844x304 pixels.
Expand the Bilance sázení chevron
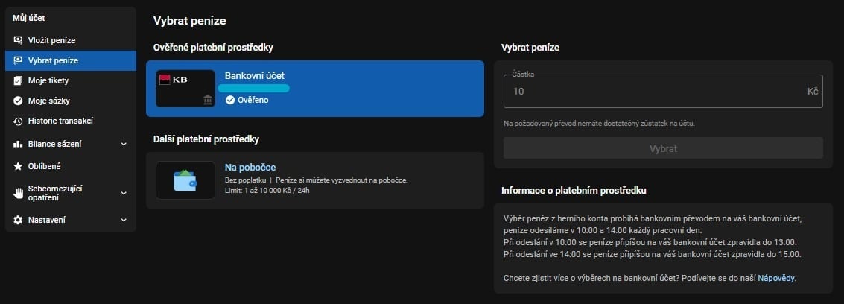click(x=124, y=144)
